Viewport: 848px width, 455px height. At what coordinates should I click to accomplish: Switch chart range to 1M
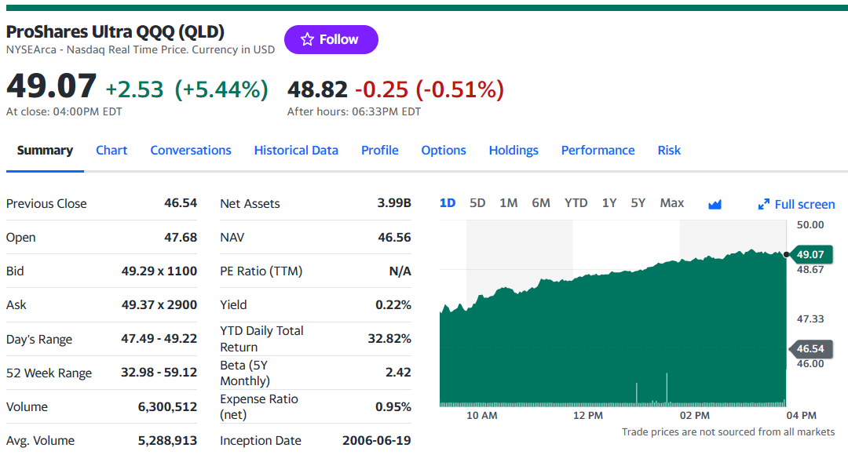[x=508, y=203]
